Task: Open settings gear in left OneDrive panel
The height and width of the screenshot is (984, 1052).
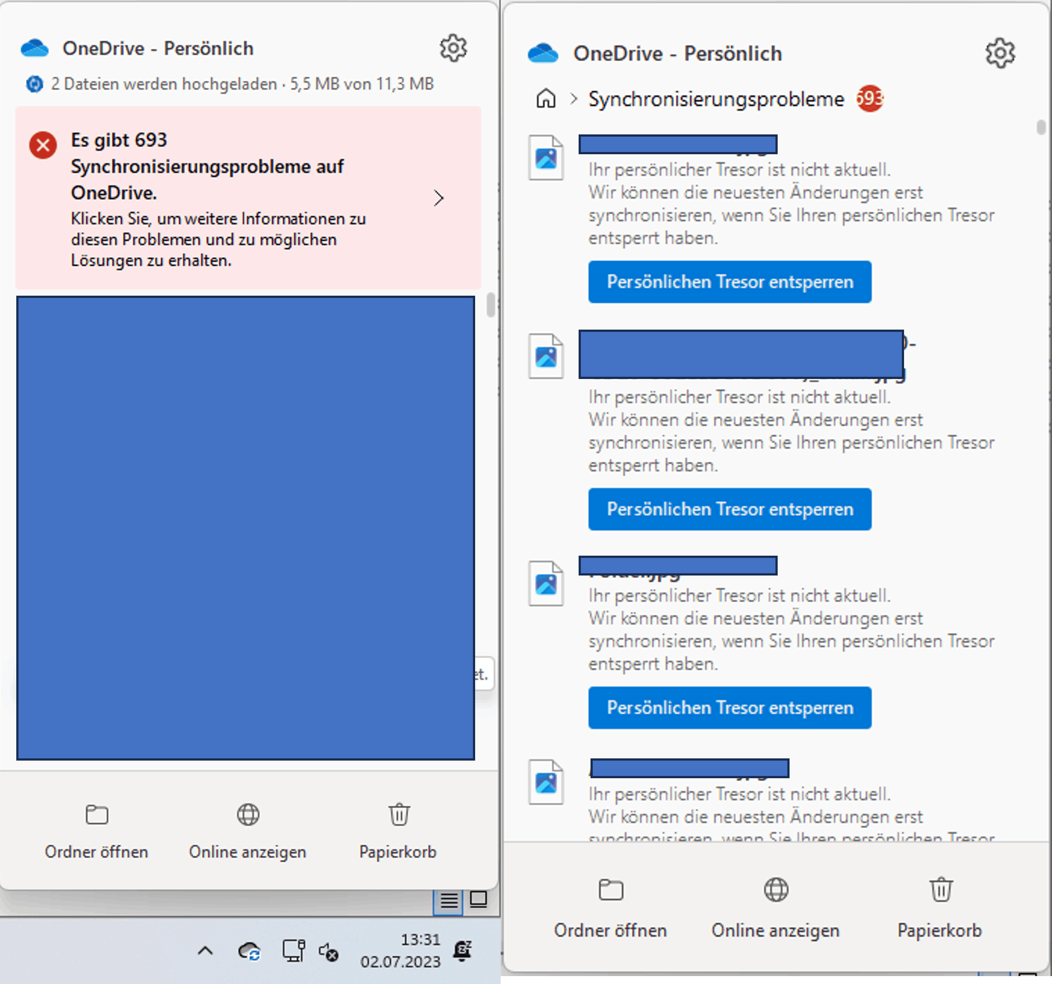Action: pyautogui.click(x=453, y=49)
